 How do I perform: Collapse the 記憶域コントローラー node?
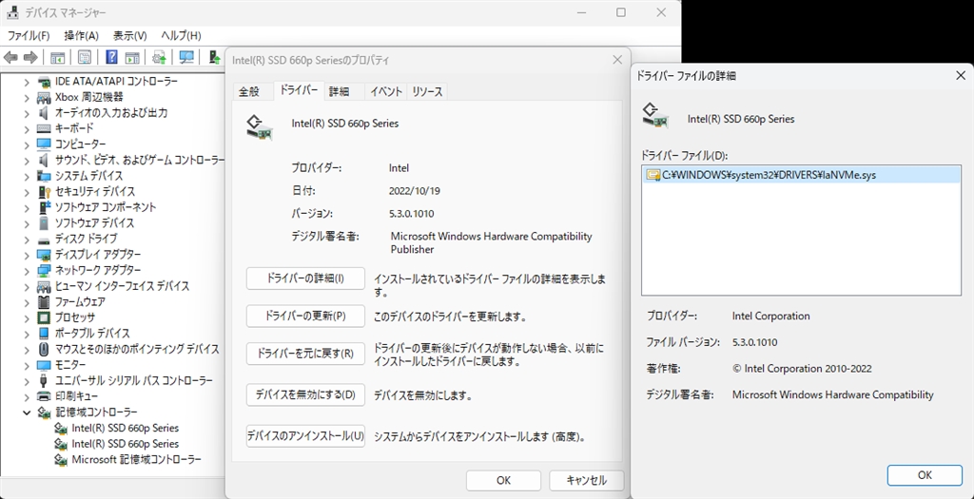[27, 413]
